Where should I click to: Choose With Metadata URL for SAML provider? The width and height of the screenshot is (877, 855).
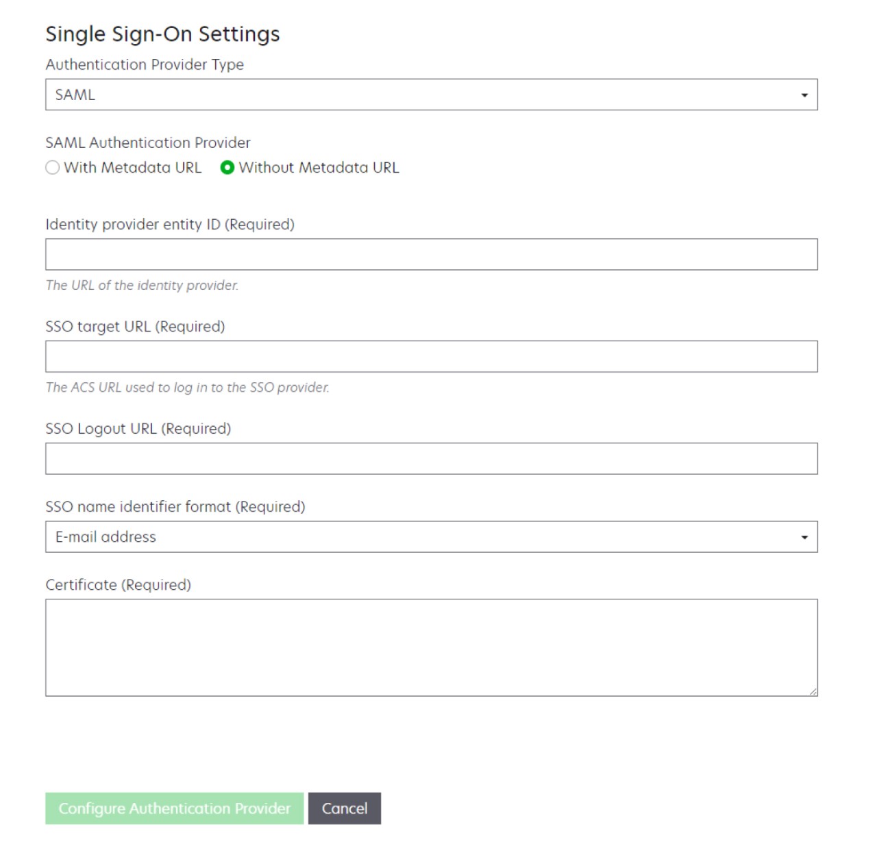pos(52,167)
